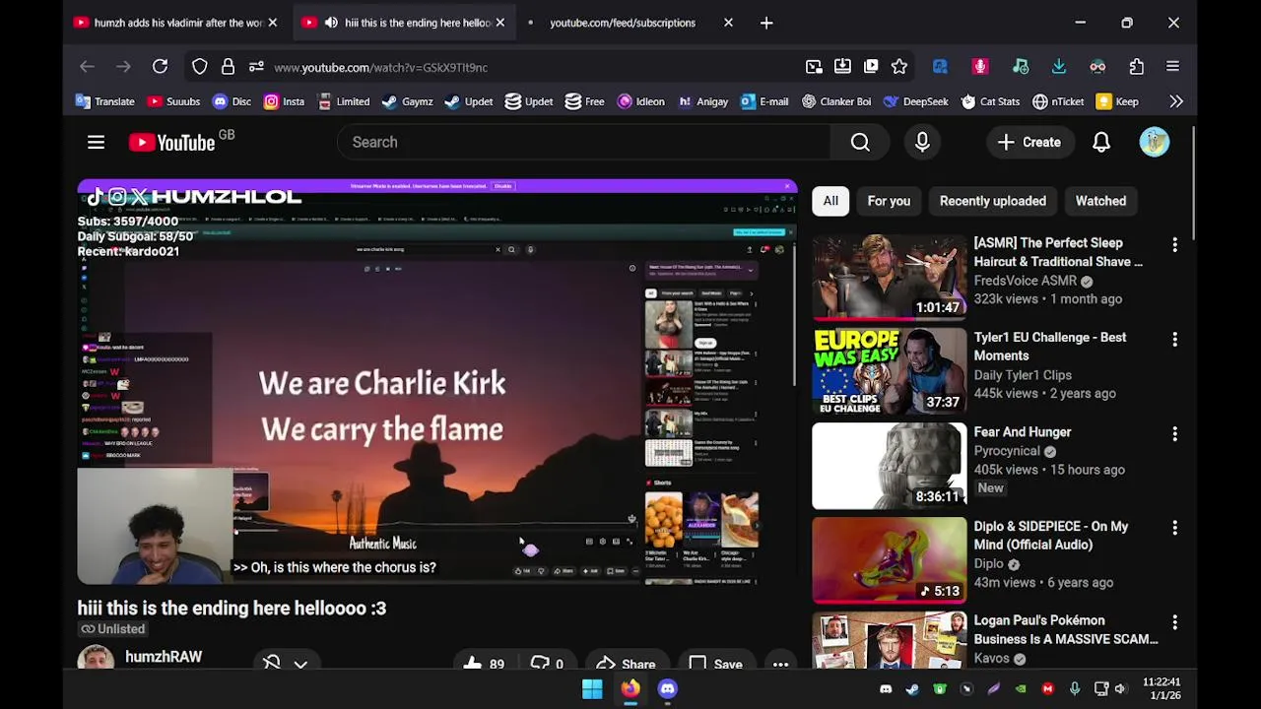
Task: Open options for Tyler1 EU Challenge video
Action: tap(1174, 340)
